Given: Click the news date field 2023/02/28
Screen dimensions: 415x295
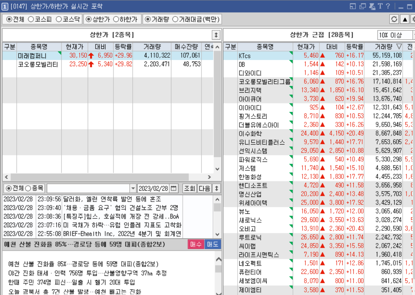Looking at the screenshot, I should point(154,188).
